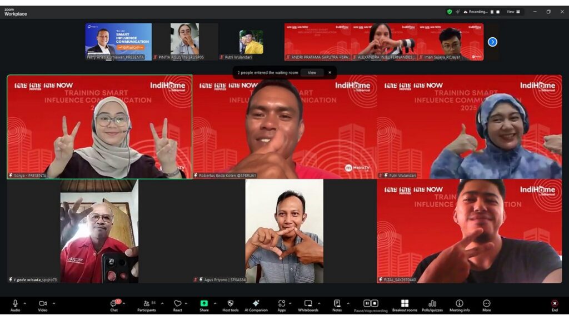Start screen Share

click(x=204, y=305)
